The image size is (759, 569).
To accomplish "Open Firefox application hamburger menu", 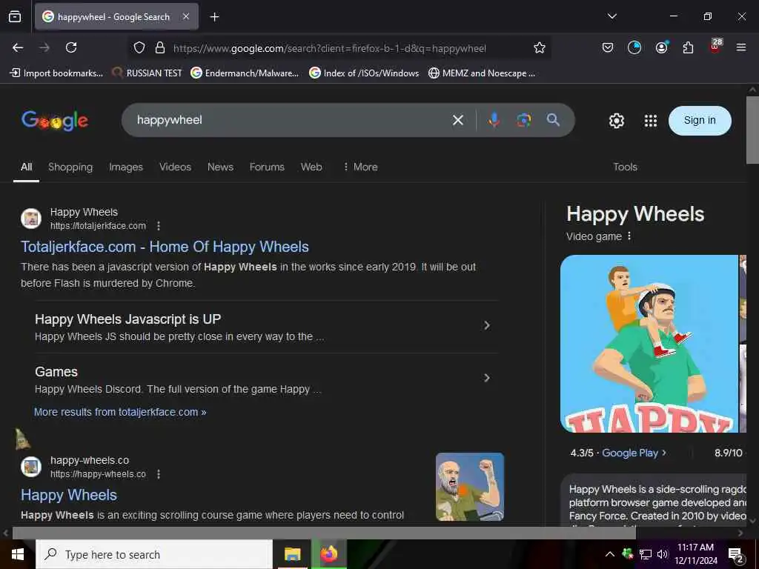I will click(x=741, y=47).
